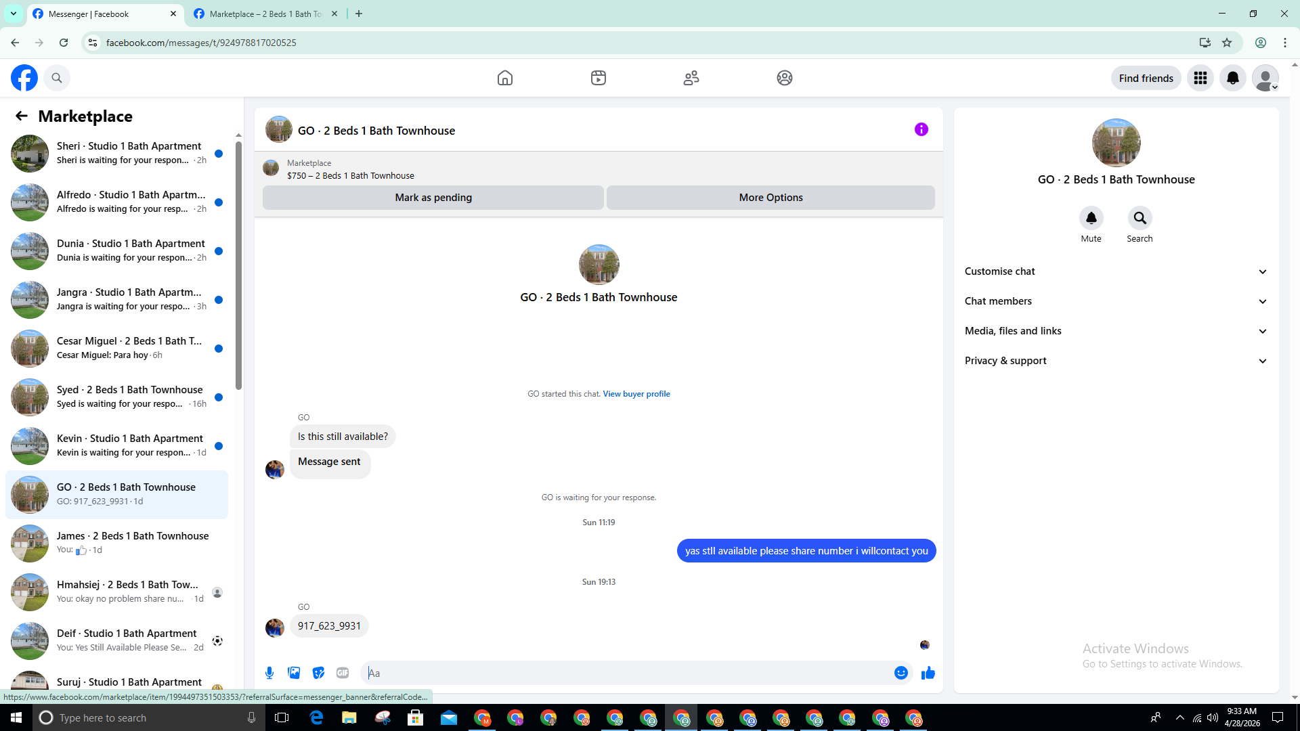Mute this chat with bell button
Viewport: 1300px width, 731px height.
1091,219
